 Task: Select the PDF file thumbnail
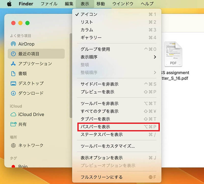(173, 54)
